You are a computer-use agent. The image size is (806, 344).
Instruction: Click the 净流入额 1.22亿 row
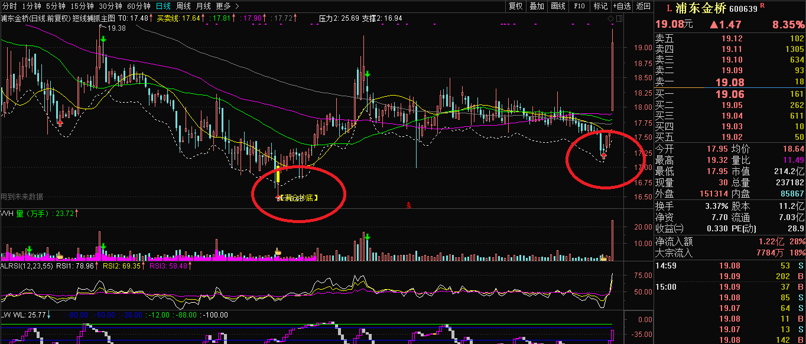pos(730,241)
